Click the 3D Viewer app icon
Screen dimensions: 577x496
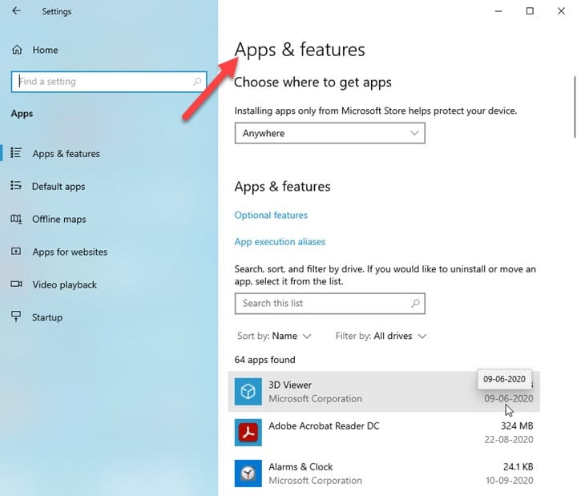tap(248, 392)
